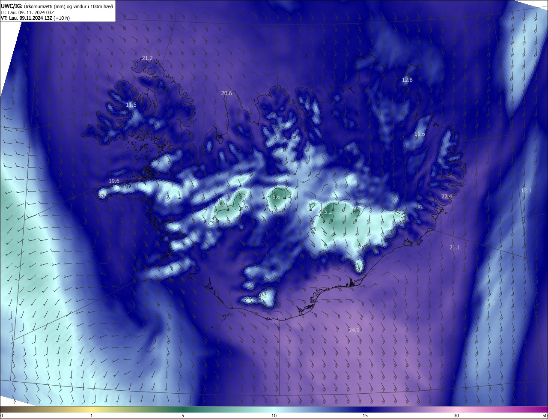Viewport: 548px width, 419px height.
Task: Pick the 21.1 value label
Action: pos(454,247)
